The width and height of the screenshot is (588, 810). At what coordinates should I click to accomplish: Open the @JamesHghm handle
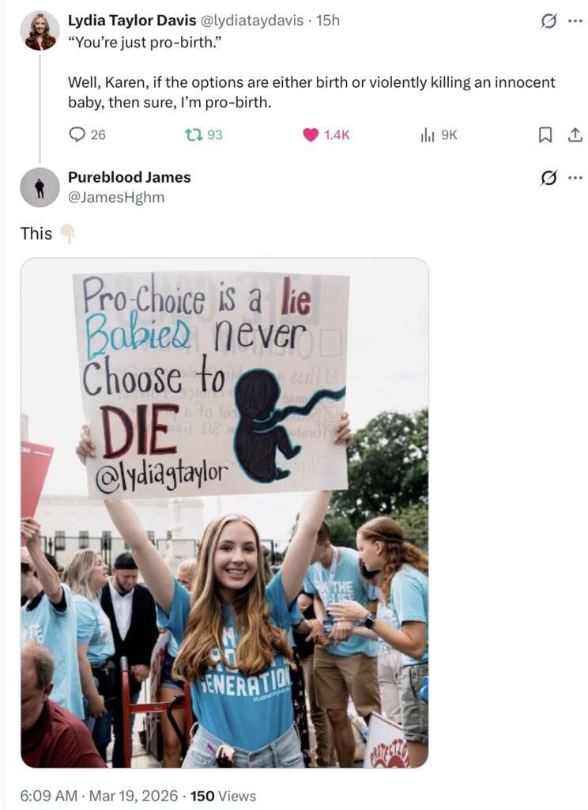116,197
